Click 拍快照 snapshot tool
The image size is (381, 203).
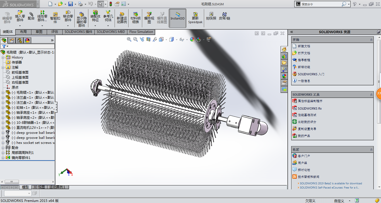pos(211,16)
